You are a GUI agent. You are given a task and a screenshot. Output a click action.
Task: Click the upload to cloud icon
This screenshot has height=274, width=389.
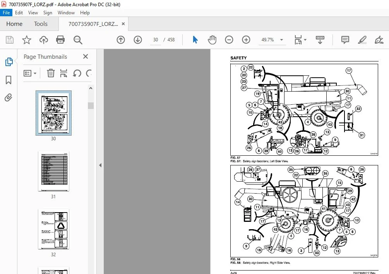tap(44, 40)
